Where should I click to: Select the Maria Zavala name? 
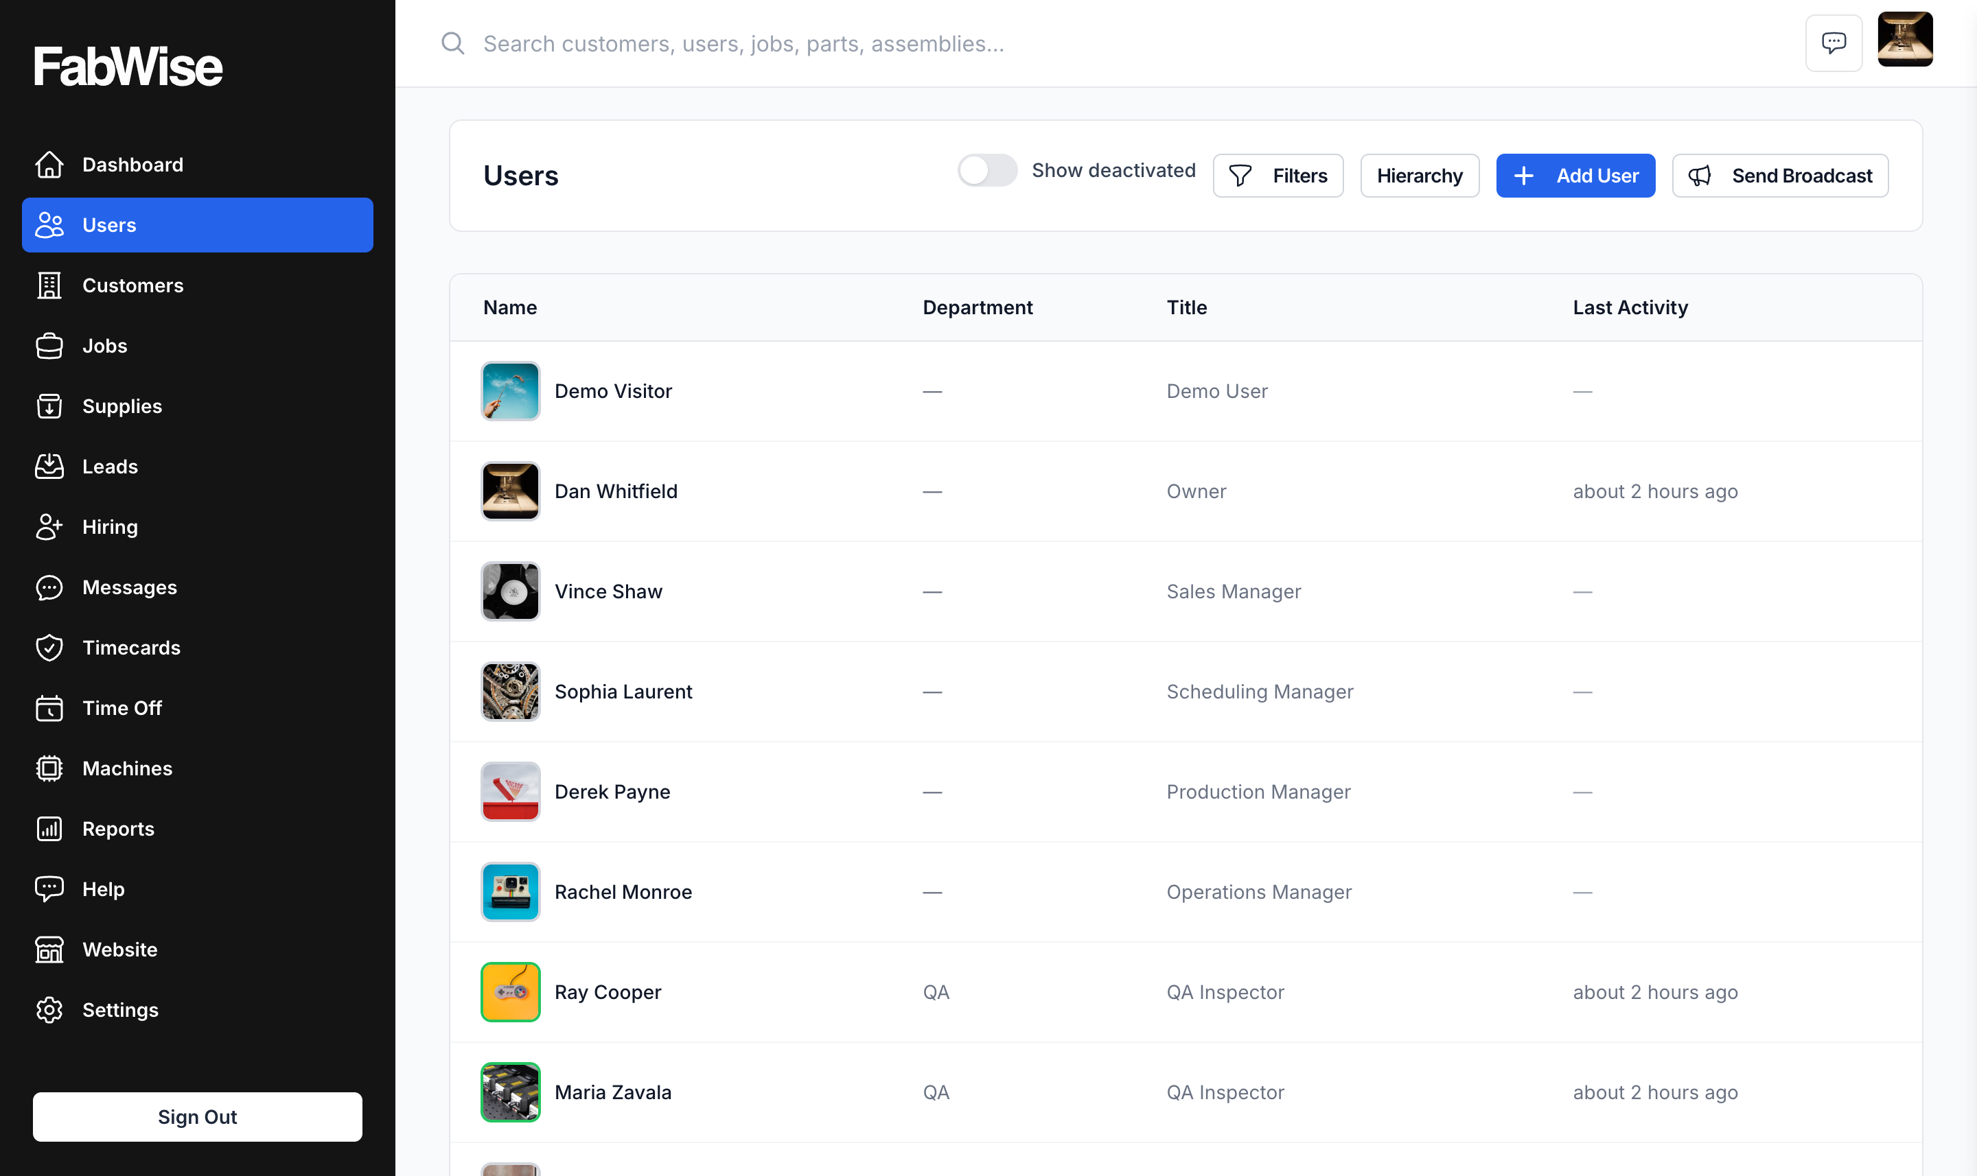pos(613,1093)
